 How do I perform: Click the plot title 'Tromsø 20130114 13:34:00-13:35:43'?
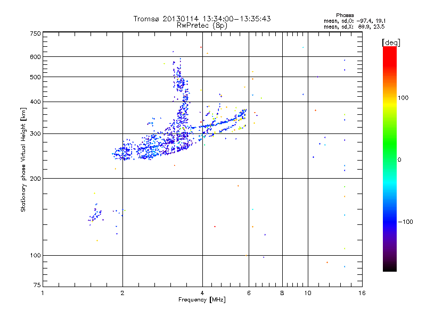[202, 19]
